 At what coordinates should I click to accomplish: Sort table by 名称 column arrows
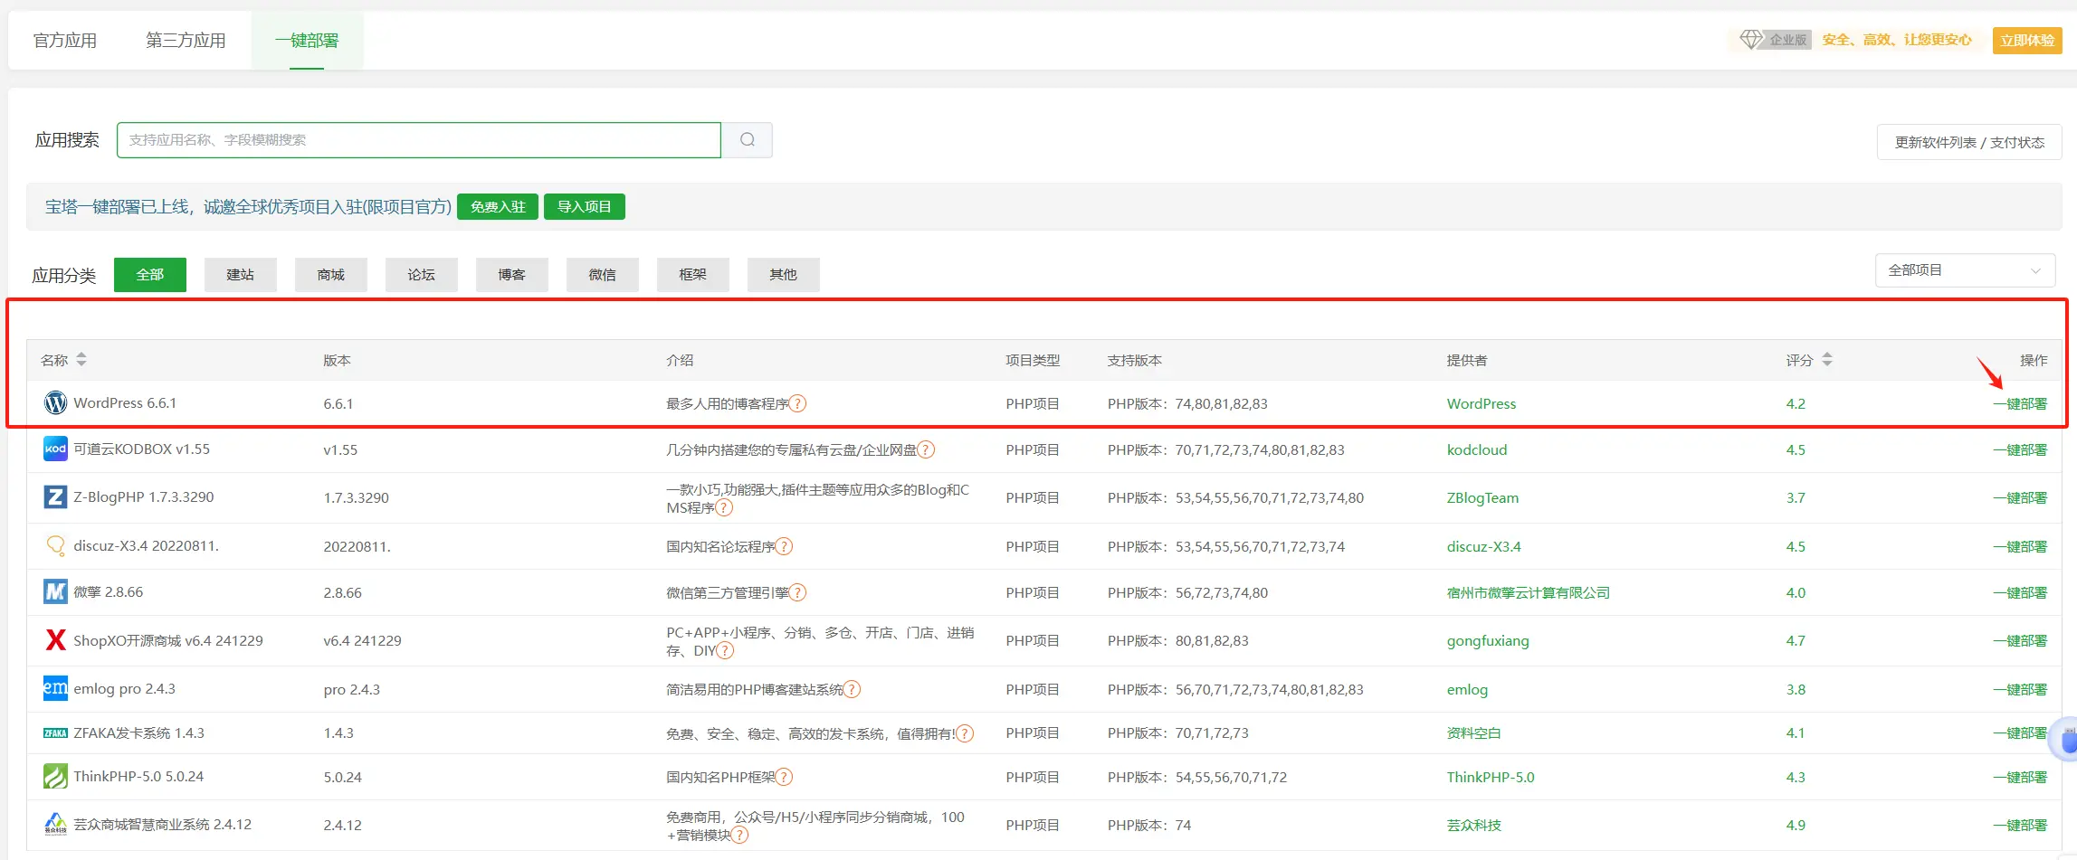tap(81, 360)
